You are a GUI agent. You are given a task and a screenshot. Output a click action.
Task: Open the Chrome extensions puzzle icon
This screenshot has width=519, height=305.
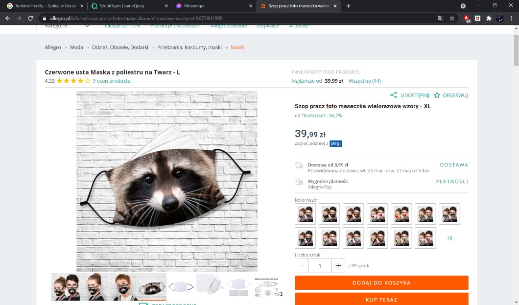point(489,18)
